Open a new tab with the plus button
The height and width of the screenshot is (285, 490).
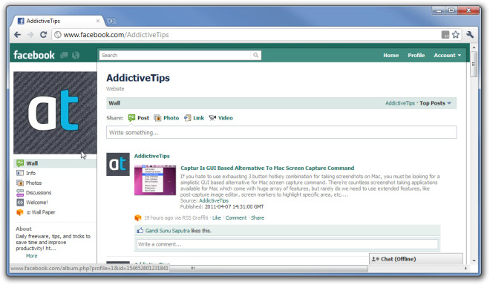[x=111, y=21]
